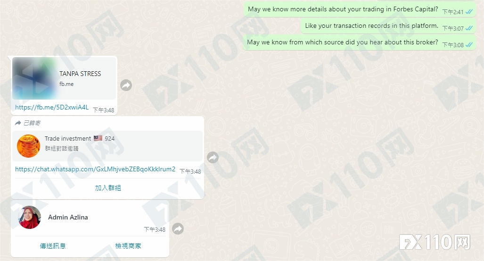The height and width of the screenshot is (261, 484).
Task: Click the Trade investment 924 group name
Action: coord(80,139)
